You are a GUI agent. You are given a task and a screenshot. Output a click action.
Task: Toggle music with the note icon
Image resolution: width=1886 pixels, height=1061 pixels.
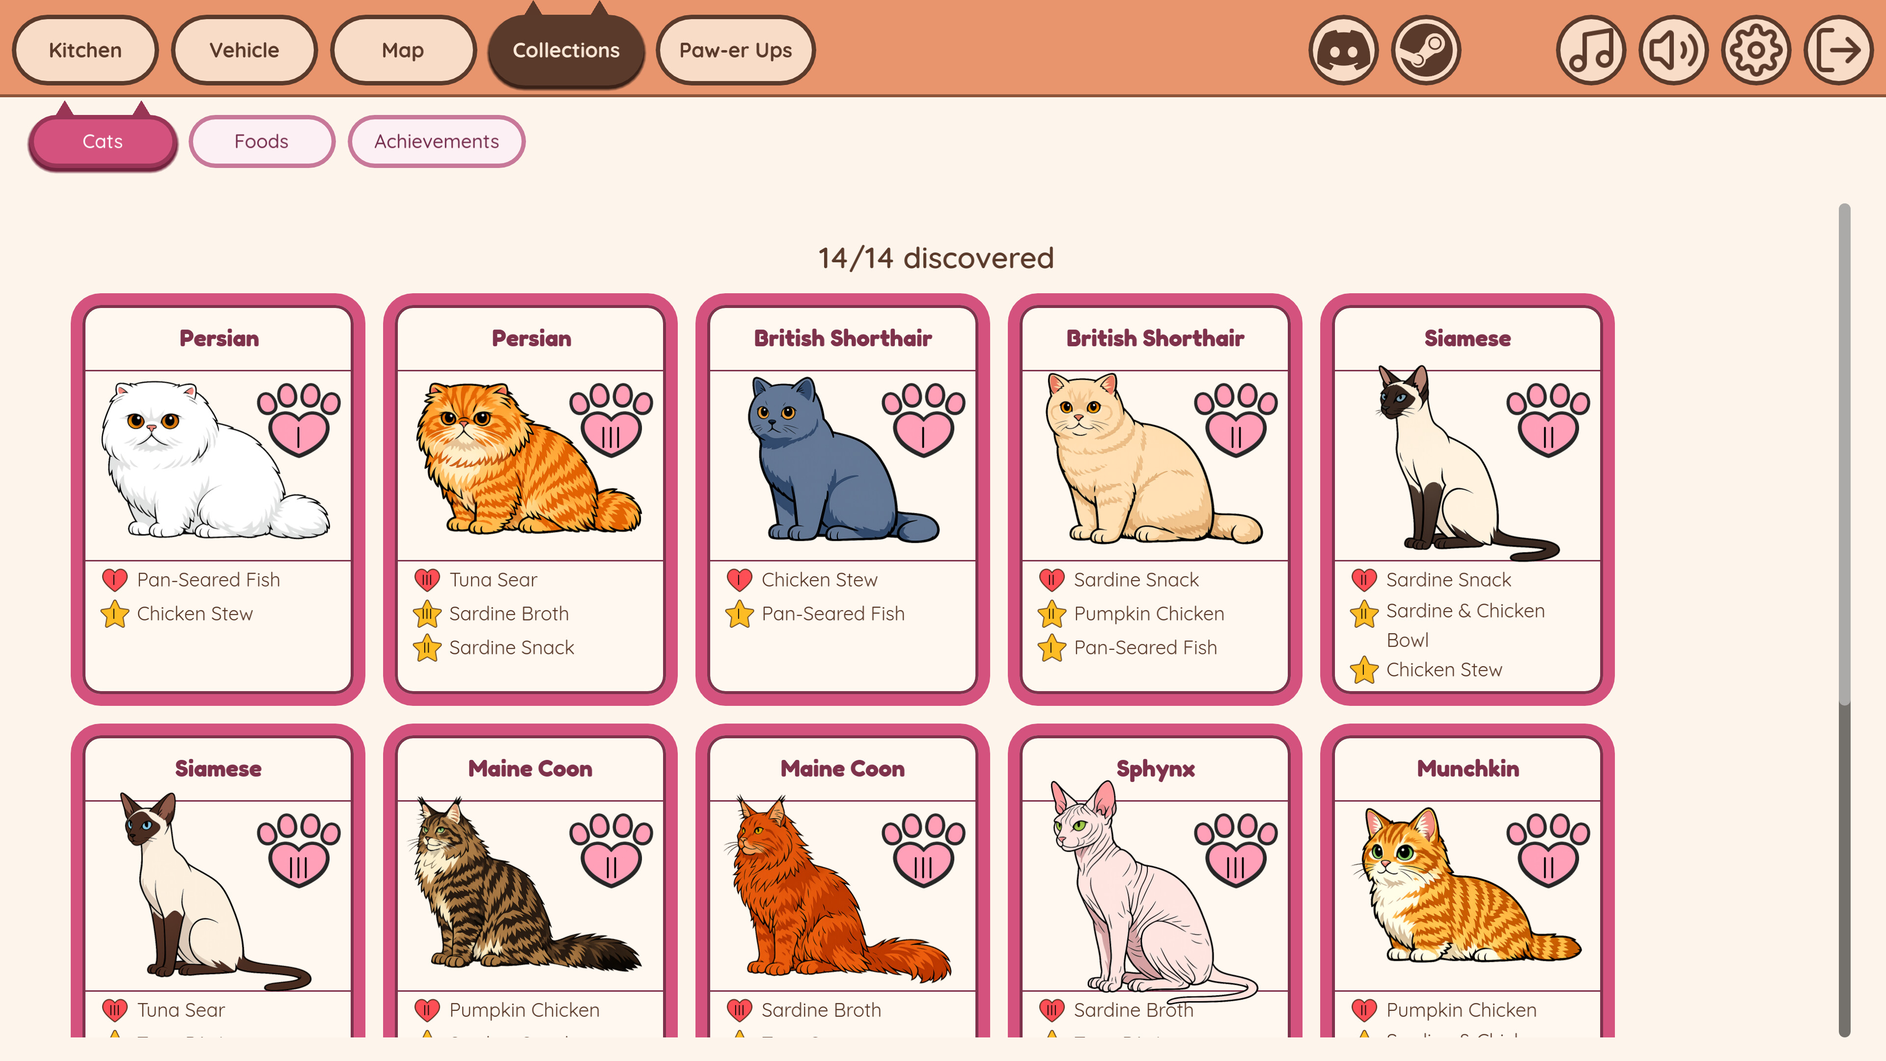point(1591,51)
